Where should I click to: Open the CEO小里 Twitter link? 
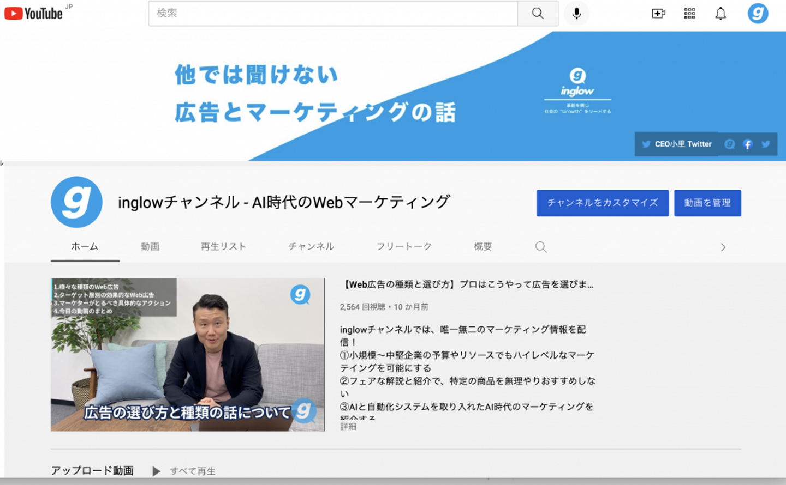pyautogui.click(x=677, y=144)
